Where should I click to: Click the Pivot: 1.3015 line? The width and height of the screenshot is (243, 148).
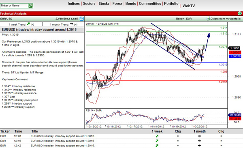11,34
